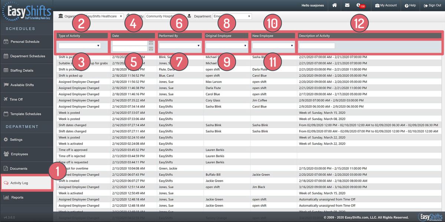The image size is (445, 222).
Task: Open Personal Schedule in sidebar
Action: point(26,42)
